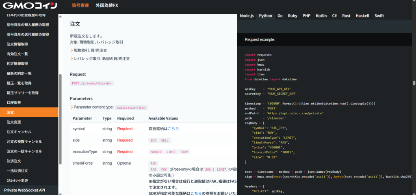Open the 外国為替FX tab in header

[x=107, y=5]
